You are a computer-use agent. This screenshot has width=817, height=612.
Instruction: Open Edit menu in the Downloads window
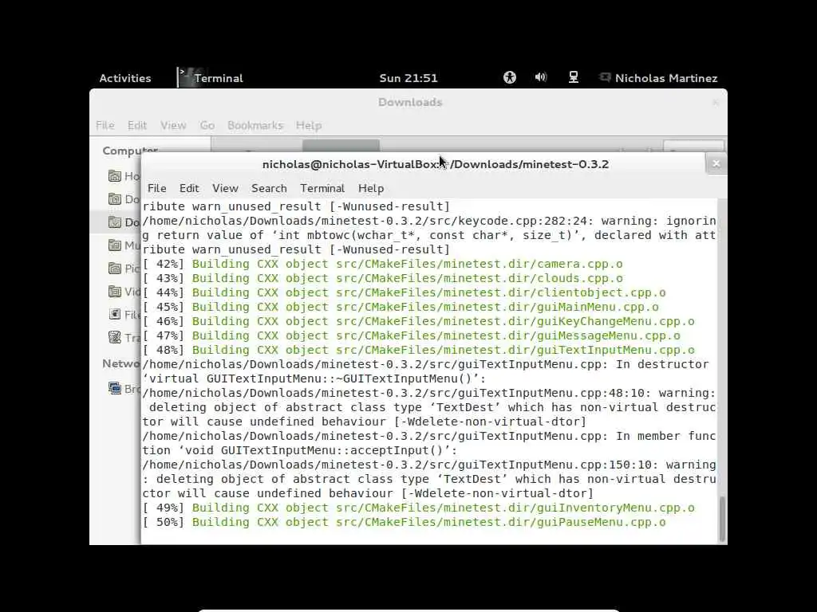click(137, 125)
